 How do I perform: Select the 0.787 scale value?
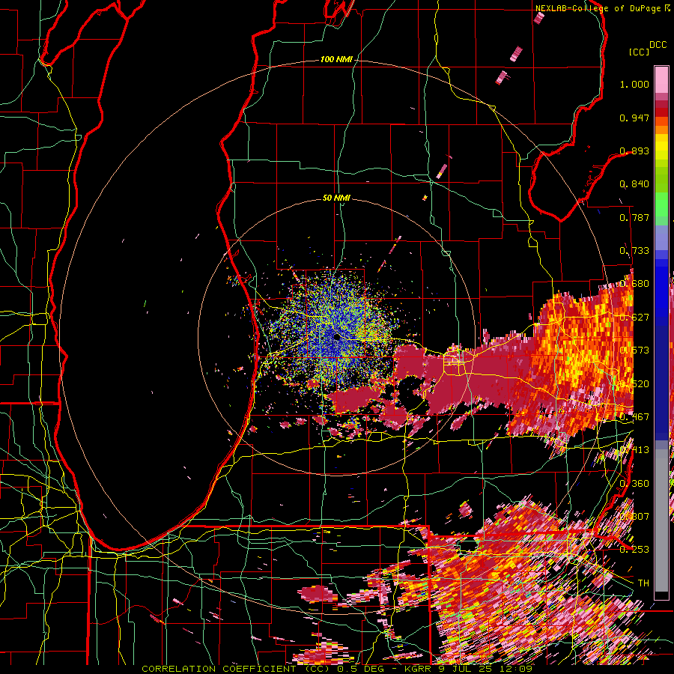[x=634, y=217]
